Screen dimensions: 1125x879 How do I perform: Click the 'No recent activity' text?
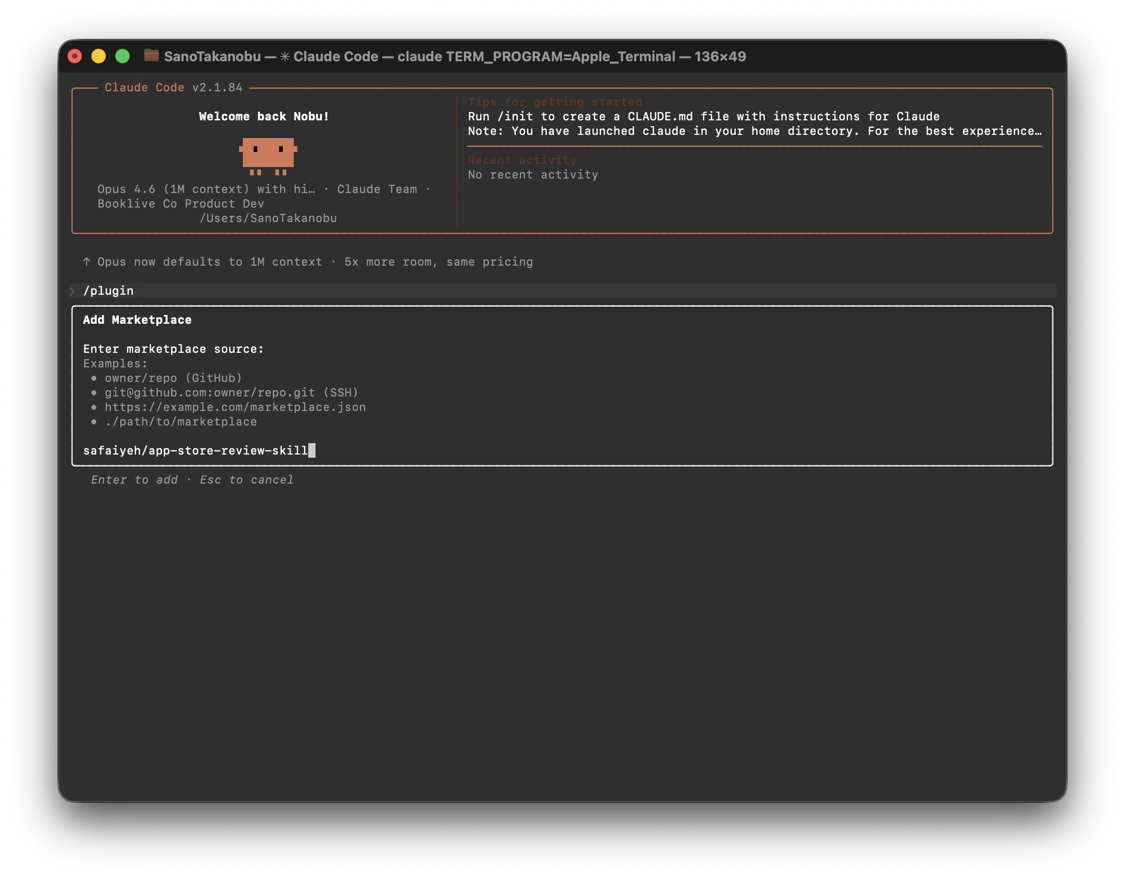coord(533,174)
